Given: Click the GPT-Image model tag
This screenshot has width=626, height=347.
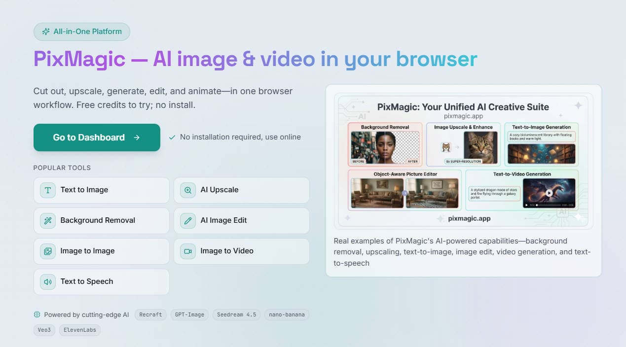Looking at the screenshot, I should (x=190, y=314).
